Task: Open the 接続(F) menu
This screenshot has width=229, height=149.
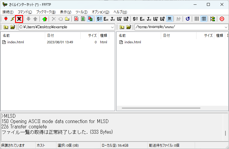Action: coord(8,12)
